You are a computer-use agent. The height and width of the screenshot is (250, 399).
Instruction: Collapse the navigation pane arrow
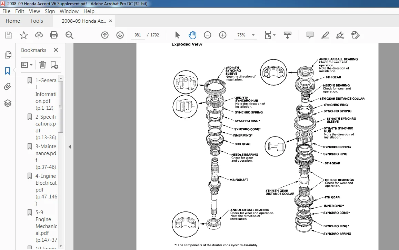click(70, 147)
